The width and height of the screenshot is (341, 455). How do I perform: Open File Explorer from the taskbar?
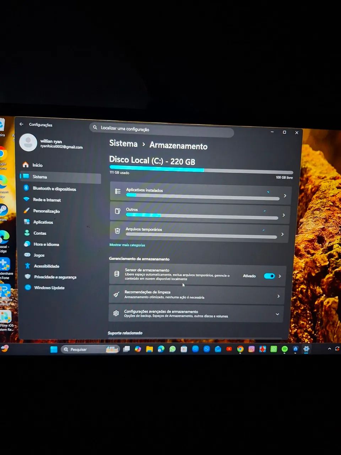150,349
